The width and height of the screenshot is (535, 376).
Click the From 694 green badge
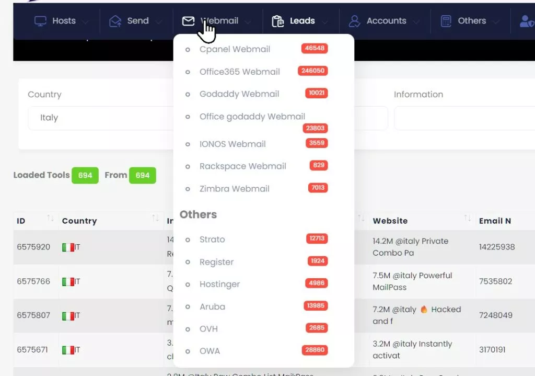tap(142, 176)
